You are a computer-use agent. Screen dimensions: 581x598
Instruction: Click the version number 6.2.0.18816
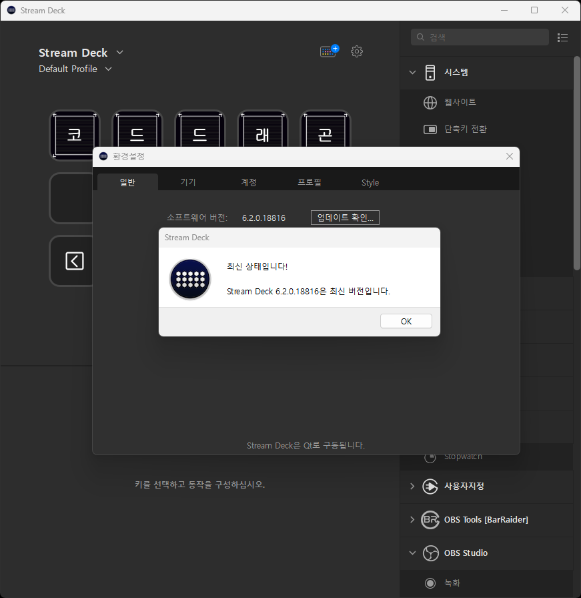pyautogui.click(x=263, y=218)
